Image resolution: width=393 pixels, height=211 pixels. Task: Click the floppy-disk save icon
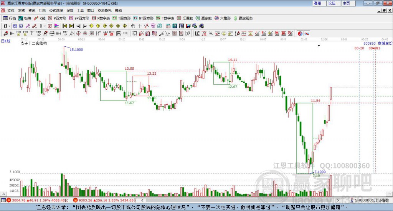pyautogui.click(x=188, y=26)
